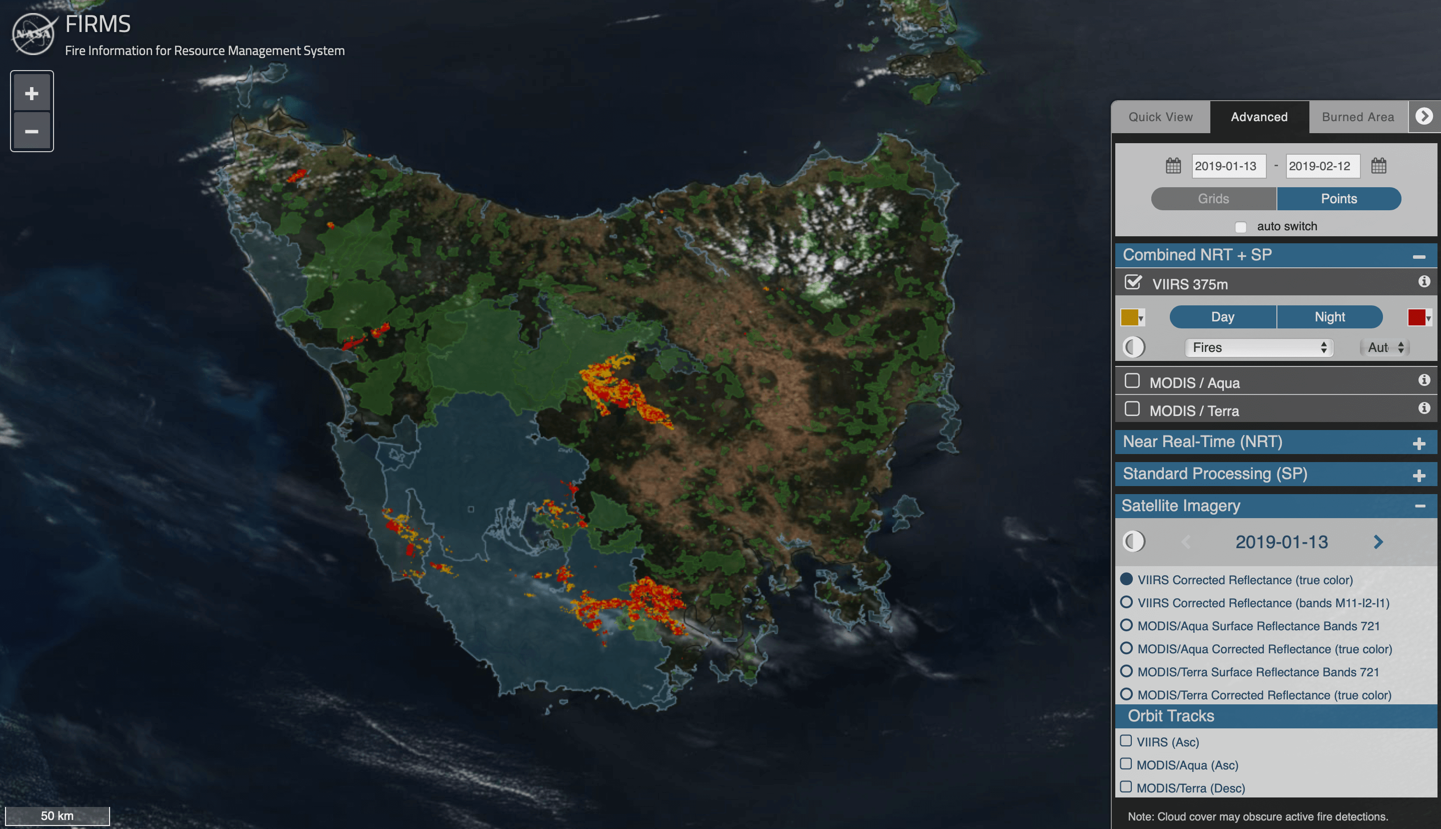Open the Auto size dropdown
This screenshot has height=829, width=1441.
(x=1385, y=347)
